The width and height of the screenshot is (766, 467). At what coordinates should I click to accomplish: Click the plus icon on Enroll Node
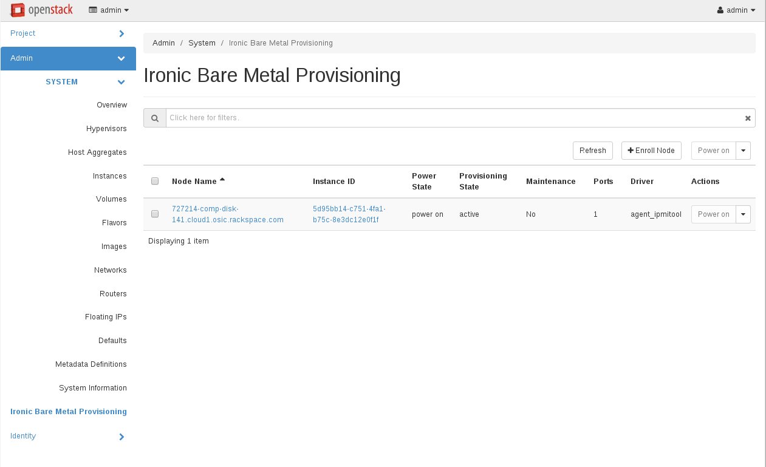[x=631, y=150]
